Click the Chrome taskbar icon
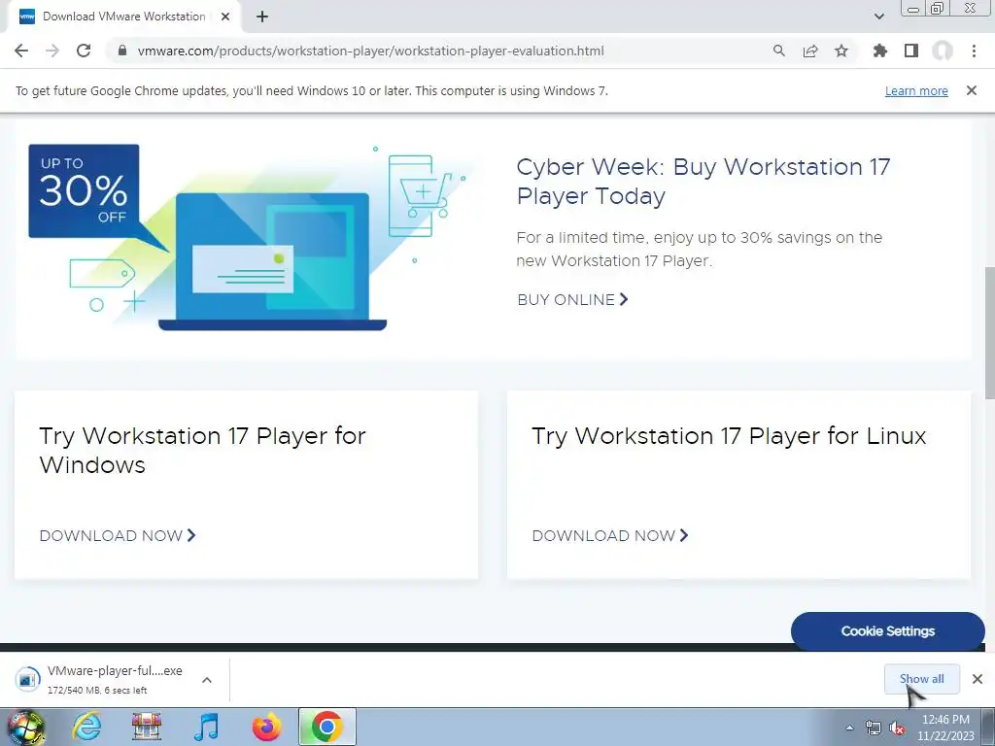The height and width of the screenshot is (746, 995). pyautogui.click(x=326, y=727)
